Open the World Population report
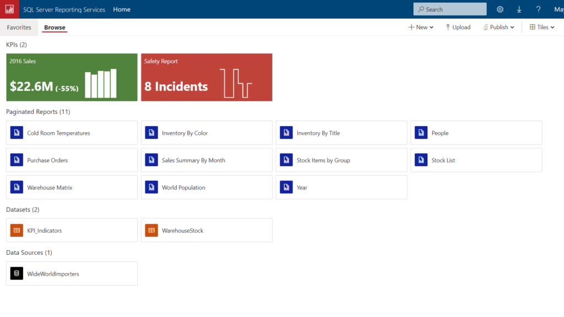The width and height of the screenshot is (564, 317). pyautogui.click(x=207, y=187)
